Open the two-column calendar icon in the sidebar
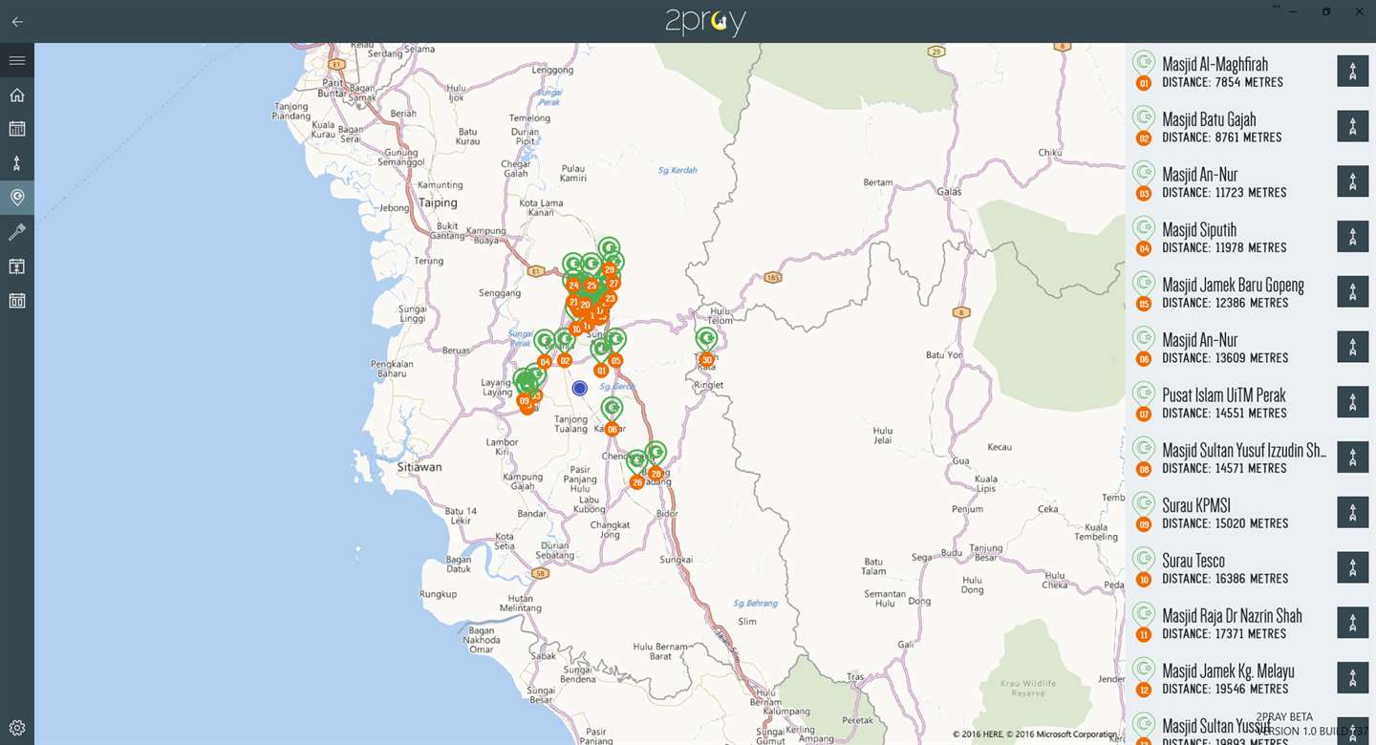This screenshot has height=745, width=1376. pos(17,301)
